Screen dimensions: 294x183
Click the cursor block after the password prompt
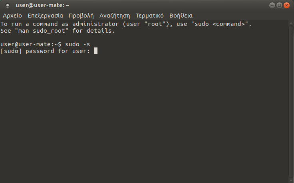pyautogui.click(x=96, y=51)
